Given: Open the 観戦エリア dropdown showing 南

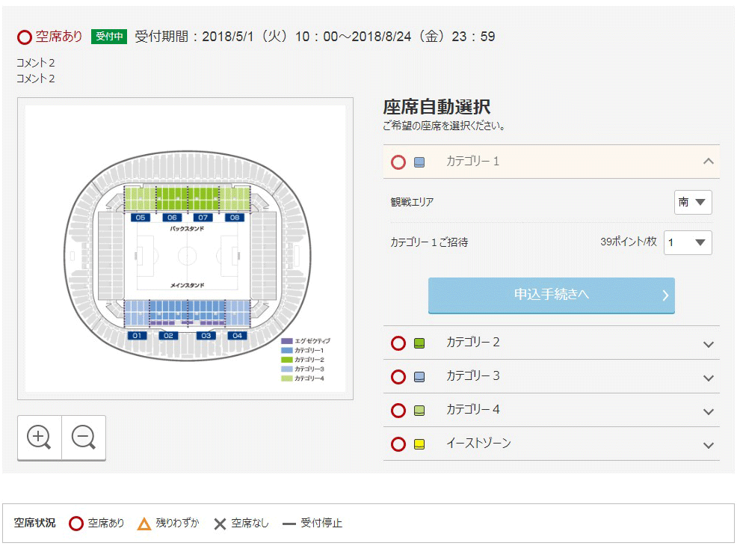Looking at the screenshot, I should 693,202.
